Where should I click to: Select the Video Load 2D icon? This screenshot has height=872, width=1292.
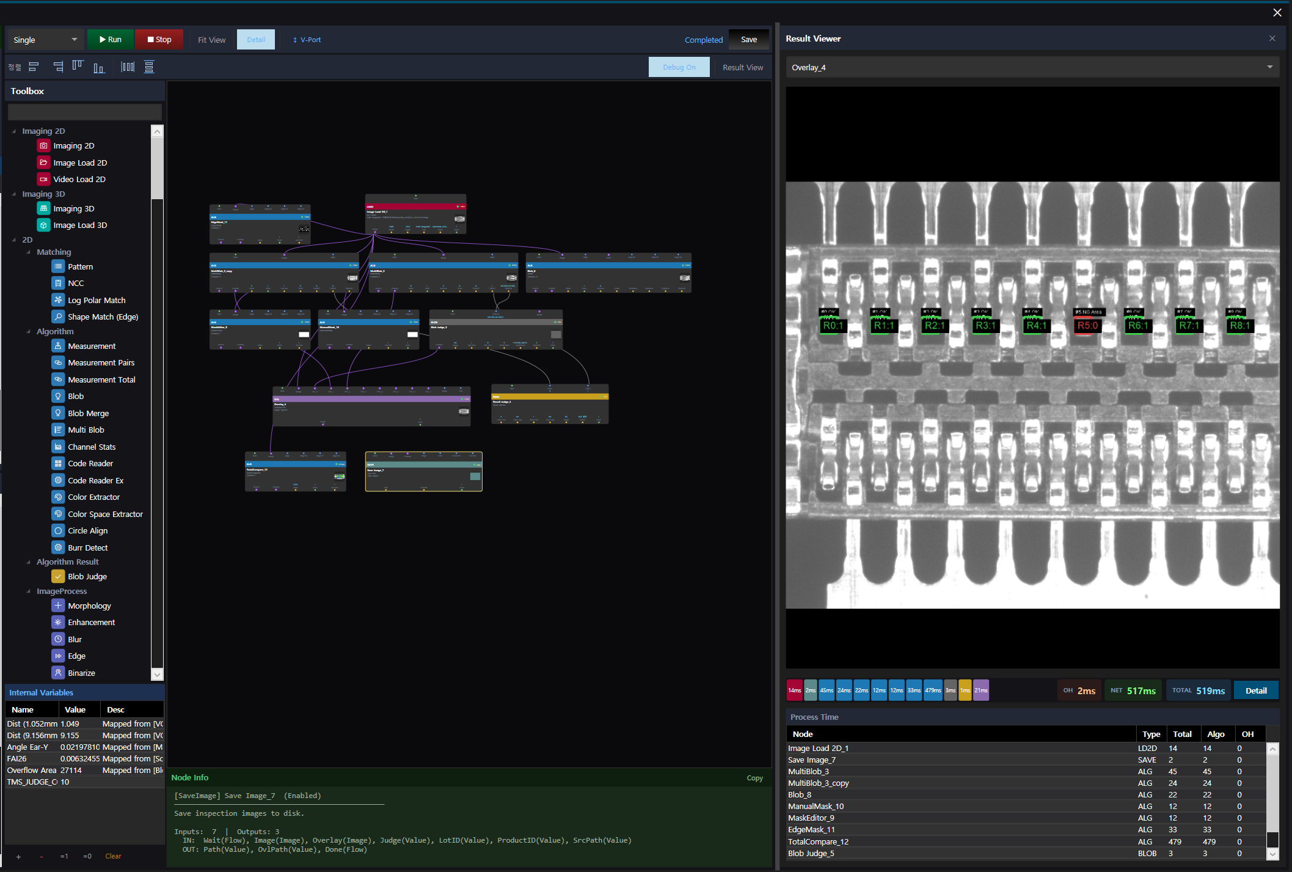coord(43,179)
